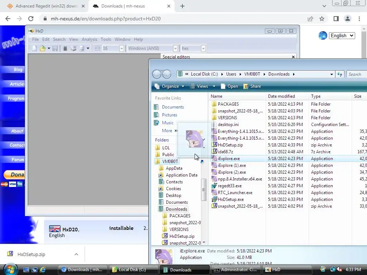367x275 pixels.
Task: Switch to Administrator command prompt taskbar button
Action: tap(236, 270)
